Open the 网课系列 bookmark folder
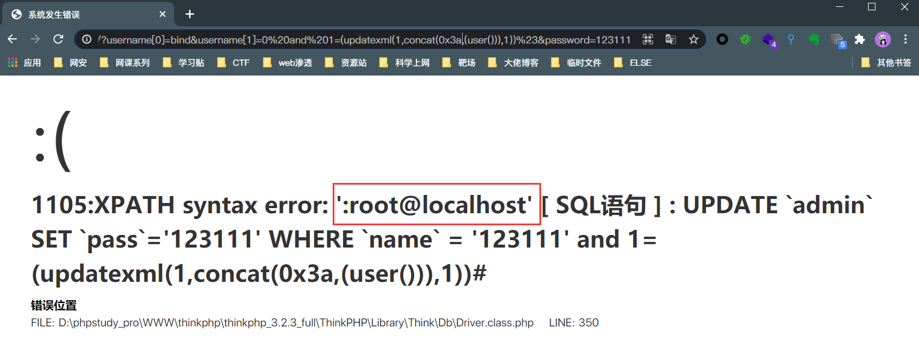Image resolution: width=919 pixels, height=339 pixels. 125,62
